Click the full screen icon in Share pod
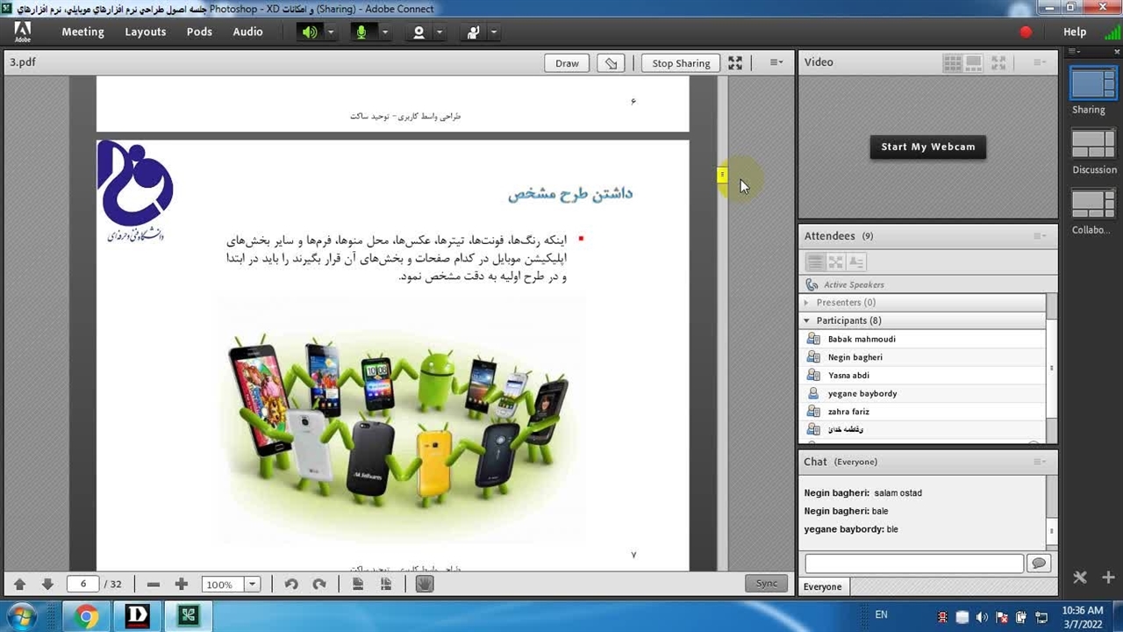Screen dimensions: 1123x632 (735, 63)
